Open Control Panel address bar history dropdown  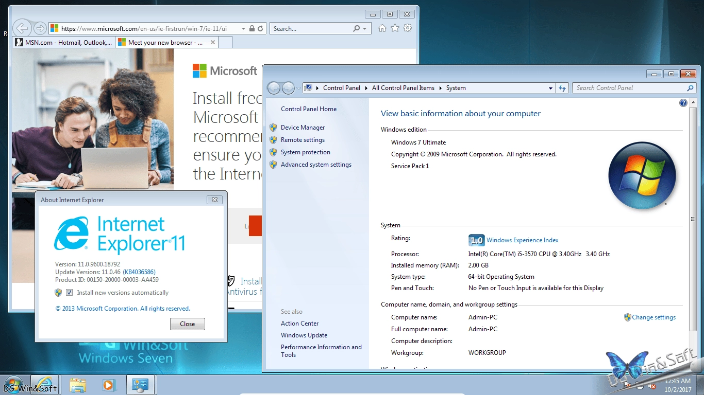click(550, 88)
